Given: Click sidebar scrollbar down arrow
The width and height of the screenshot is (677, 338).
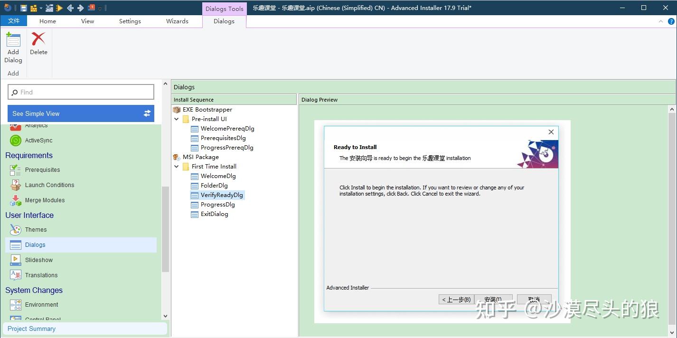Looking at the screenshot, I should point(165,316).
